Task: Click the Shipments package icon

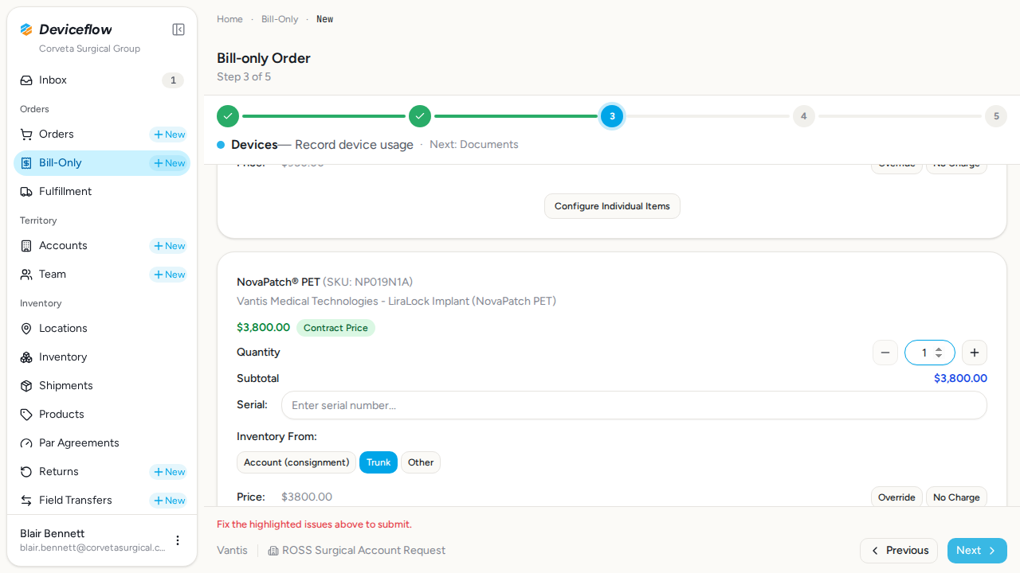Action: click(26, 386)
